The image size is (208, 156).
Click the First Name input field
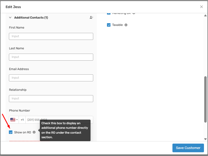click(51, 36)
